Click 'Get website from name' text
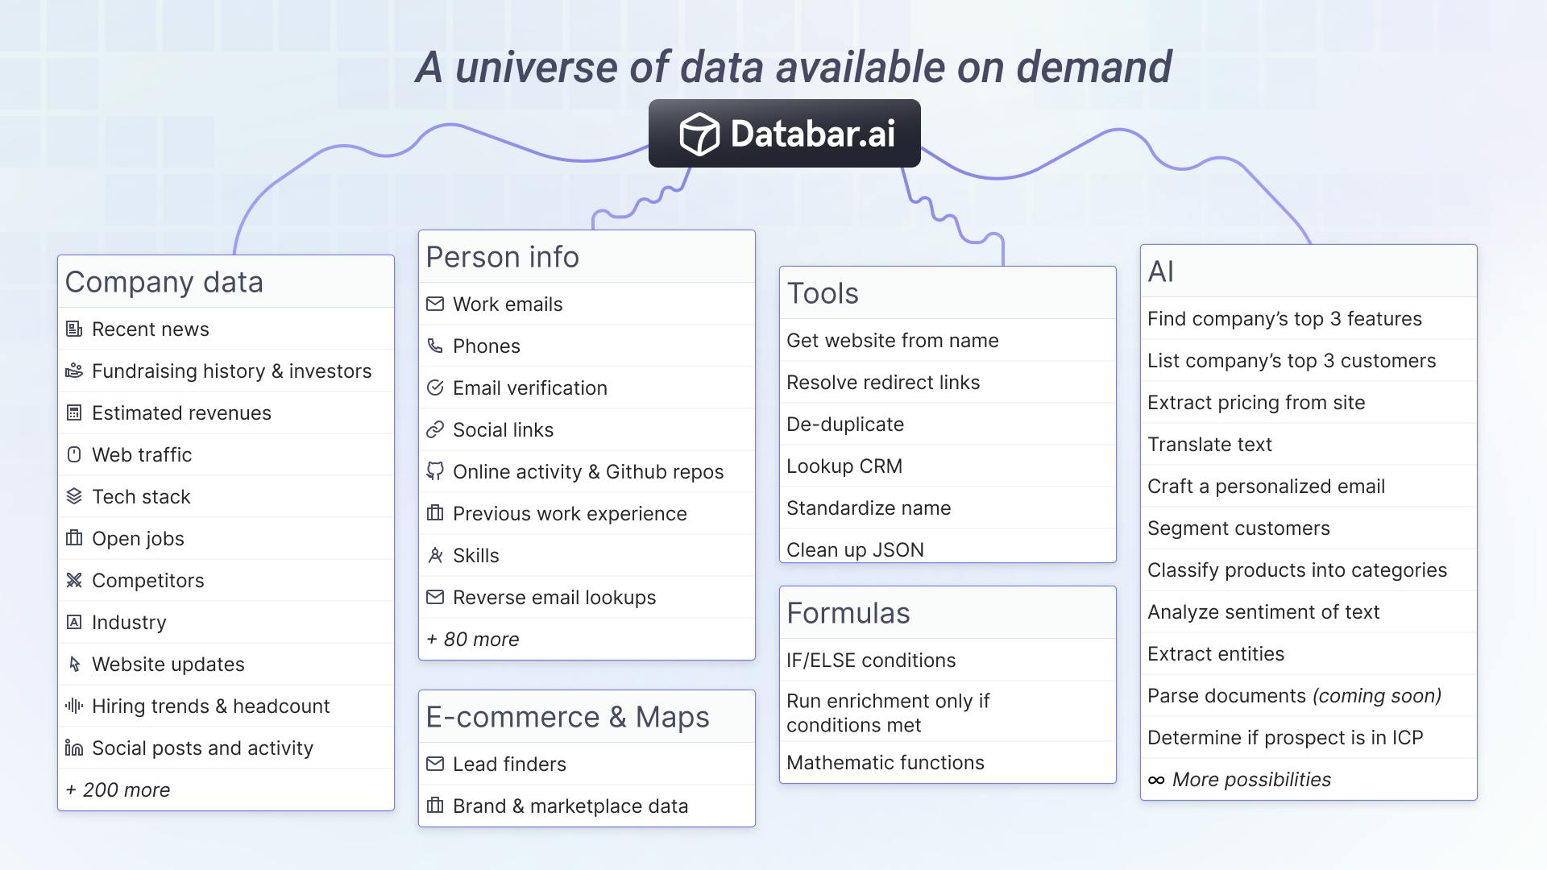Image resolution: width=1547 pixels, height=870 pixels. 893,340
